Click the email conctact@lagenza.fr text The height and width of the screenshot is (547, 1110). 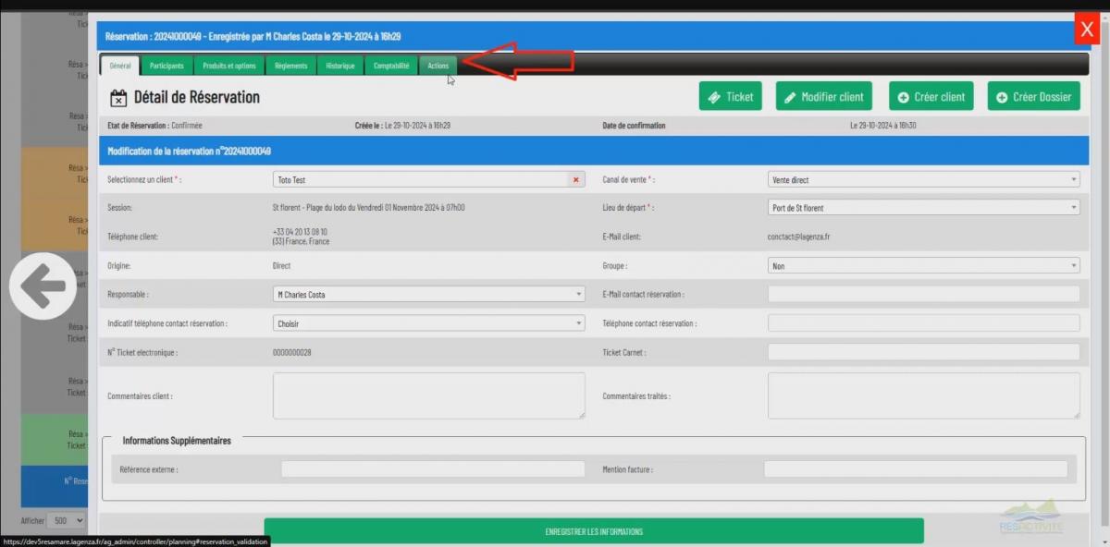(799, 237)
